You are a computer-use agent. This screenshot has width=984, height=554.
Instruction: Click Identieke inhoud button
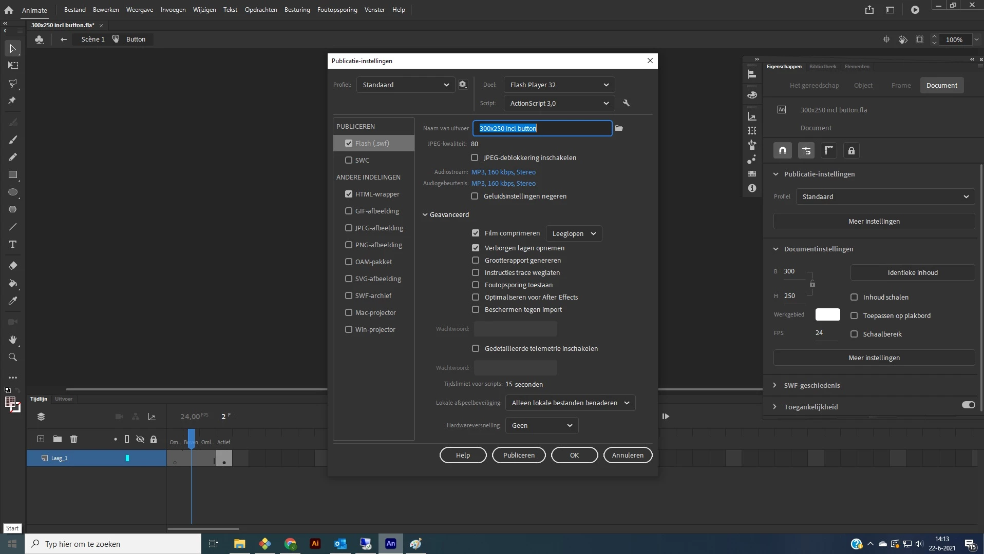coord(913,272)
